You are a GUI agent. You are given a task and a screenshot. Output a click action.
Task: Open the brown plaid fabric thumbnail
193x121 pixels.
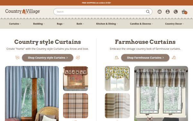(76, 106)
